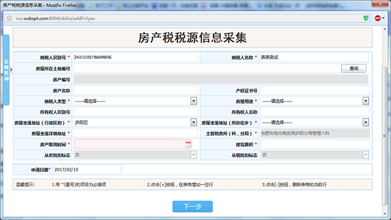Click the greyed 房产编号 field
Viewport: 391px width, 220px height.
pos(221,79)
